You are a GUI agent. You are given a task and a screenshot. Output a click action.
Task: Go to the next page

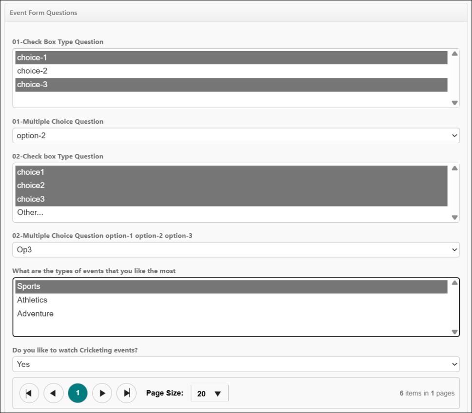[x=102, y=393]
